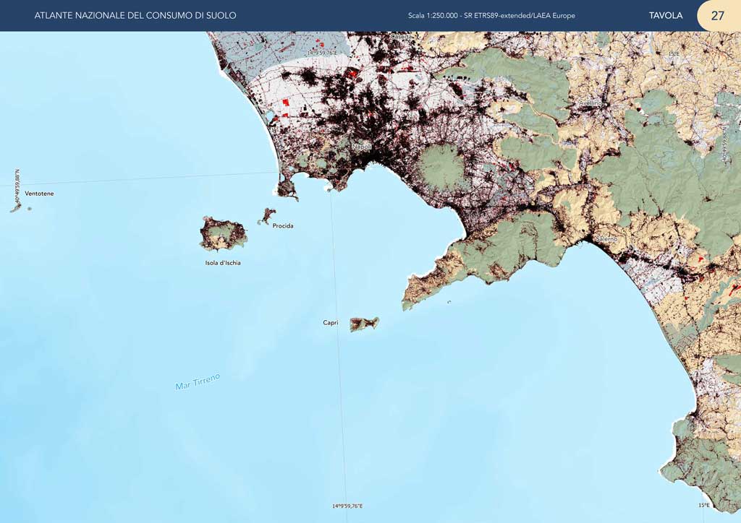The height and width of the screenshot is (523, 741).
Task: Click the Atlante Nazionale del Consumo di Suolo title
Action: (x=135, y=15)
